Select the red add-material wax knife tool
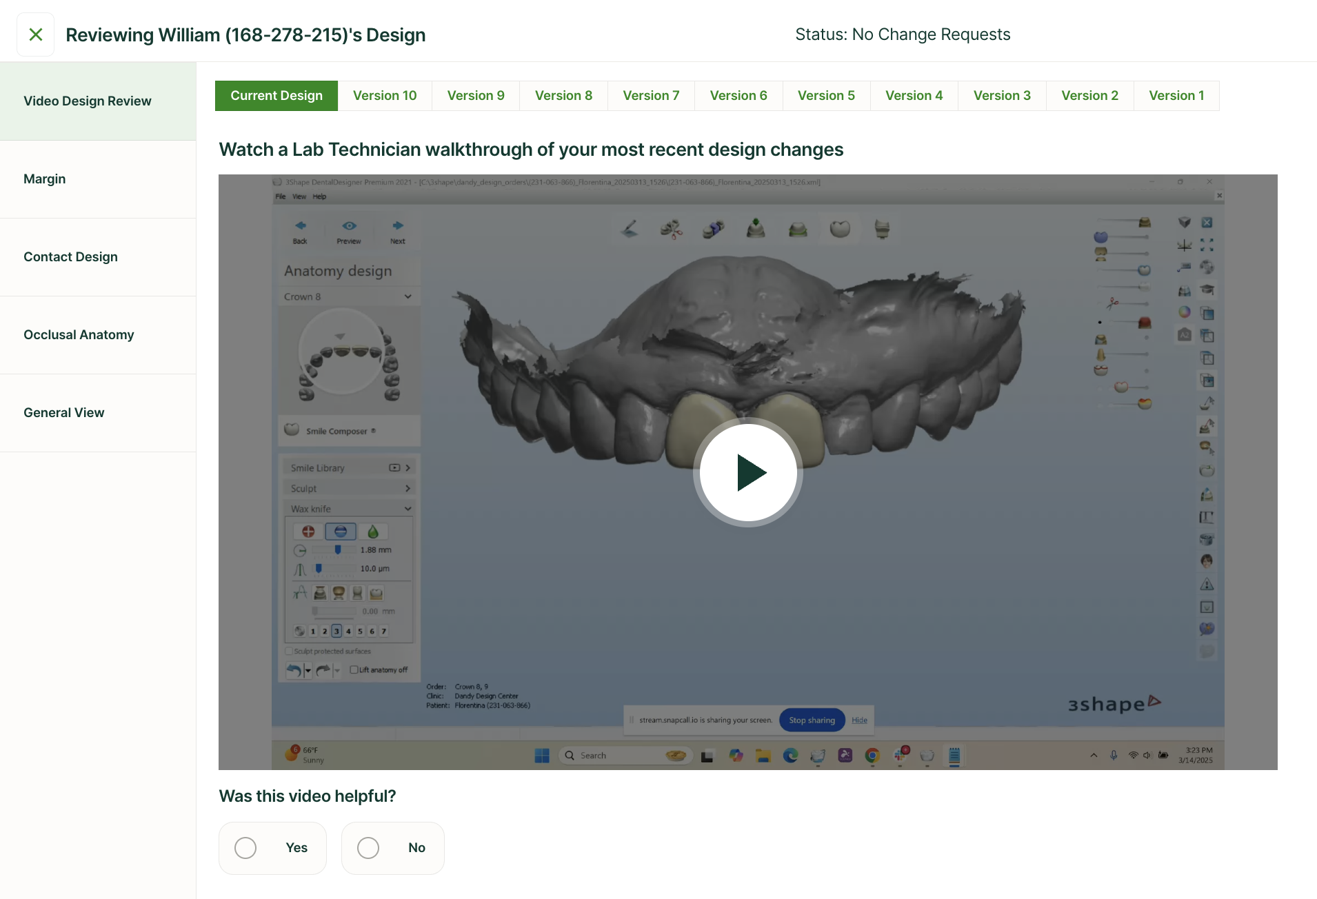Image resolution: width=1317 pixels, height=899 pixels. (x=308, y=532)
